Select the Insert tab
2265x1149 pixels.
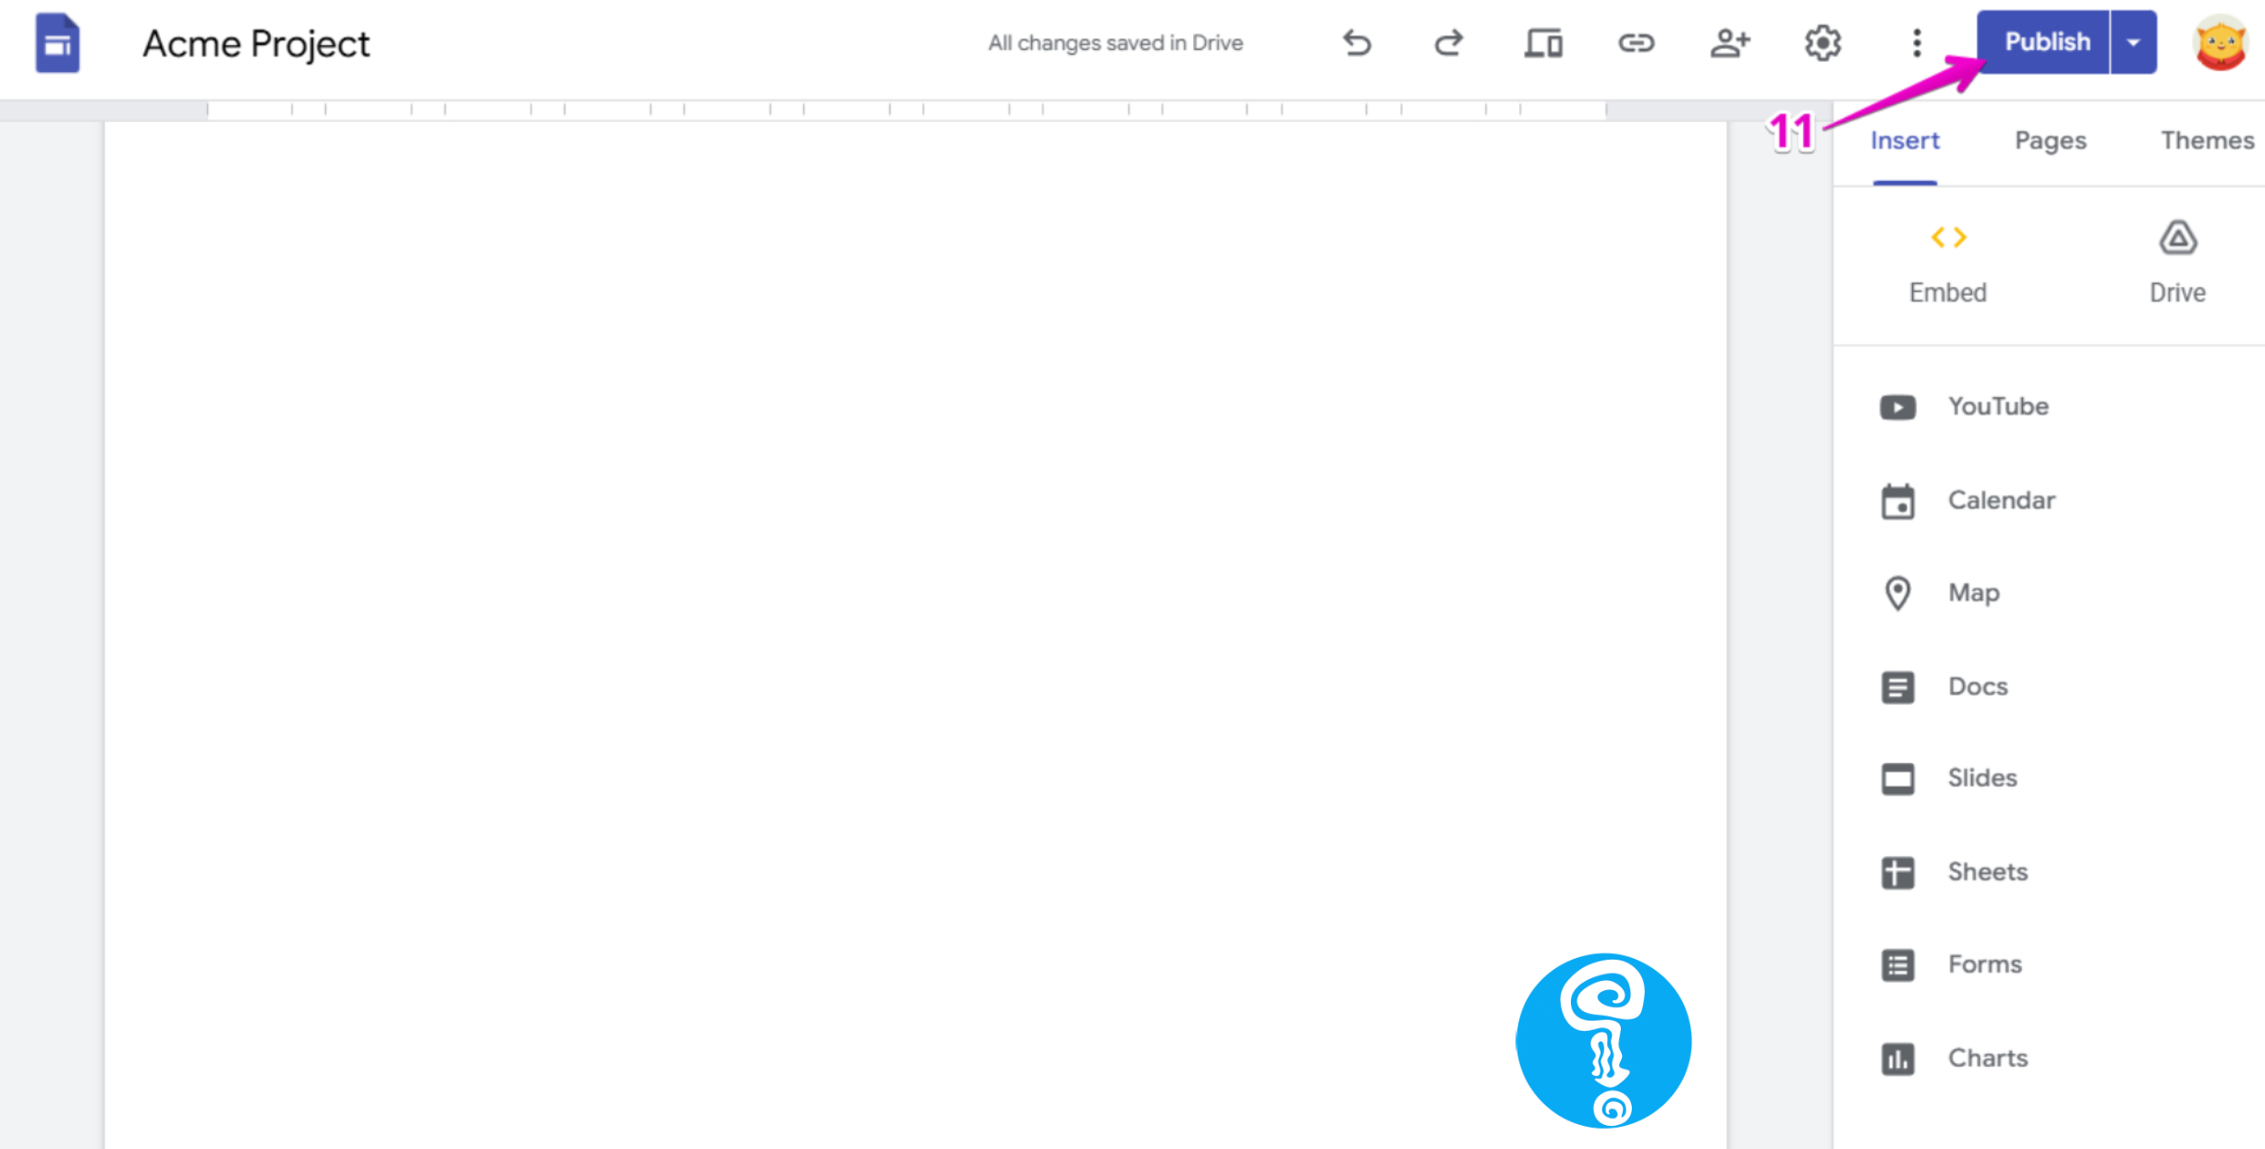point(1905,140)
